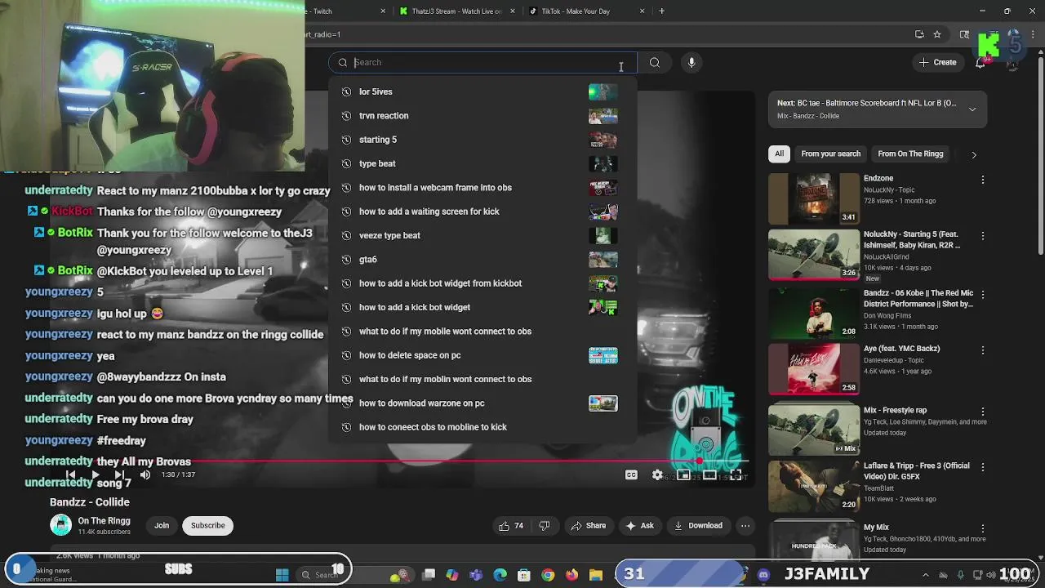
Task: Open Google Chrome from taskbar
Action: [548, 575]
